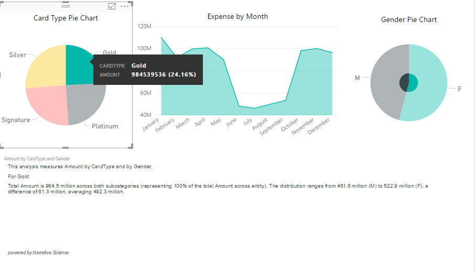Click the F segment in Gender chart
This screenshot has width=475, height=272.
click(430, 82)
